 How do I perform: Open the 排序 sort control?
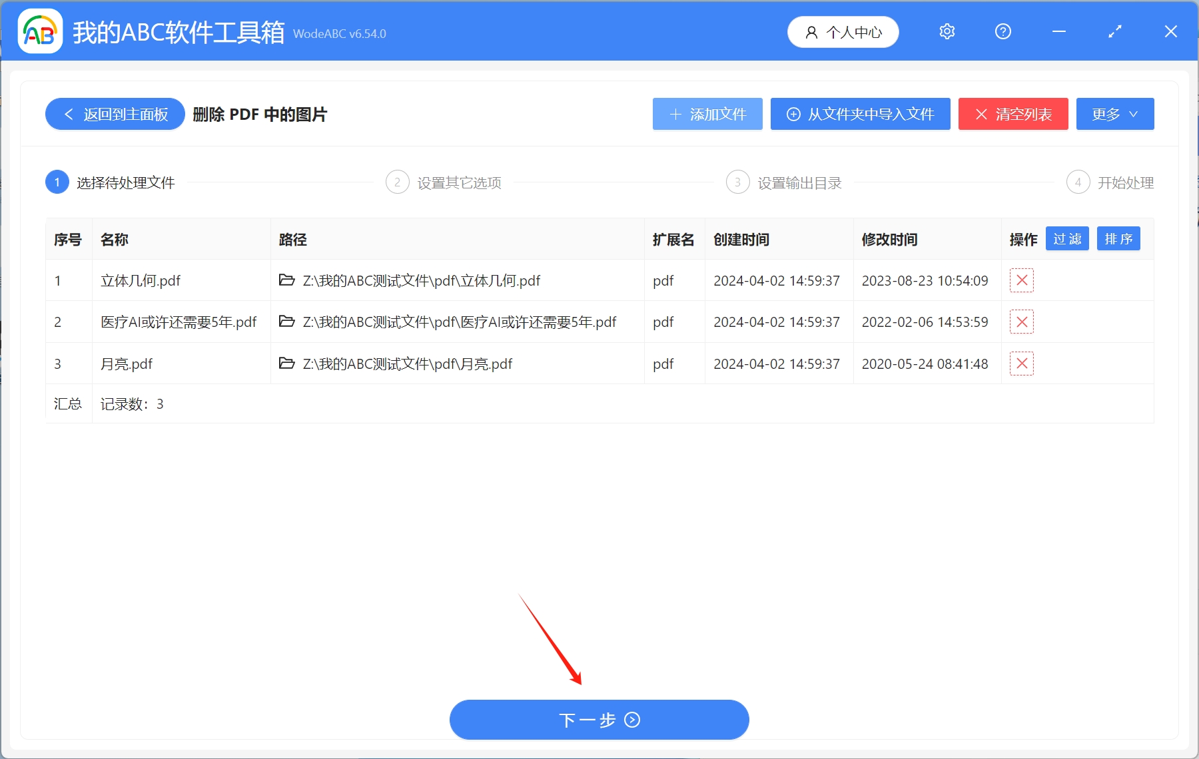[x=1118, y=238]
